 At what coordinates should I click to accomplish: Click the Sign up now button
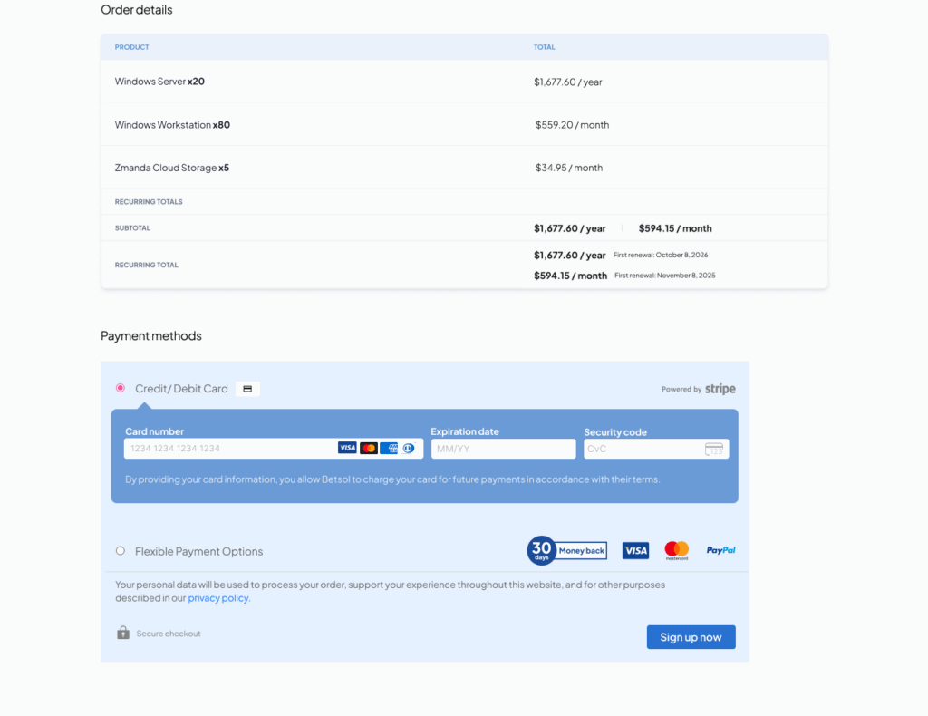tap(691, 637)
